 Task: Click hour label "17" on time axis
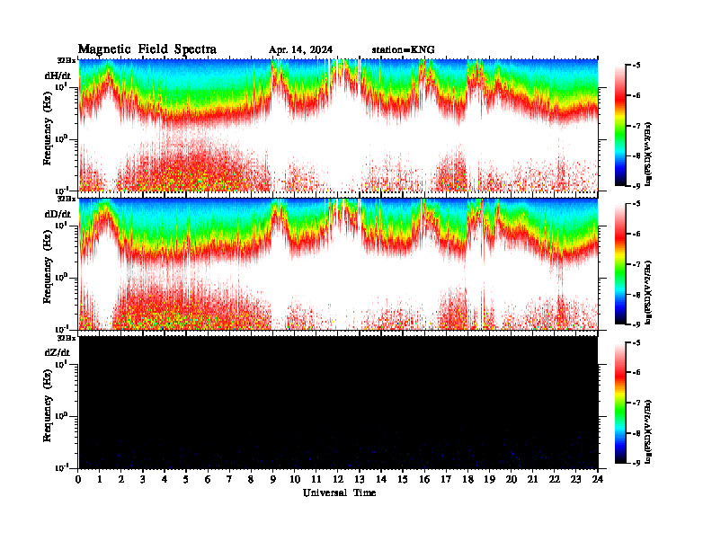tap(446, 480)
